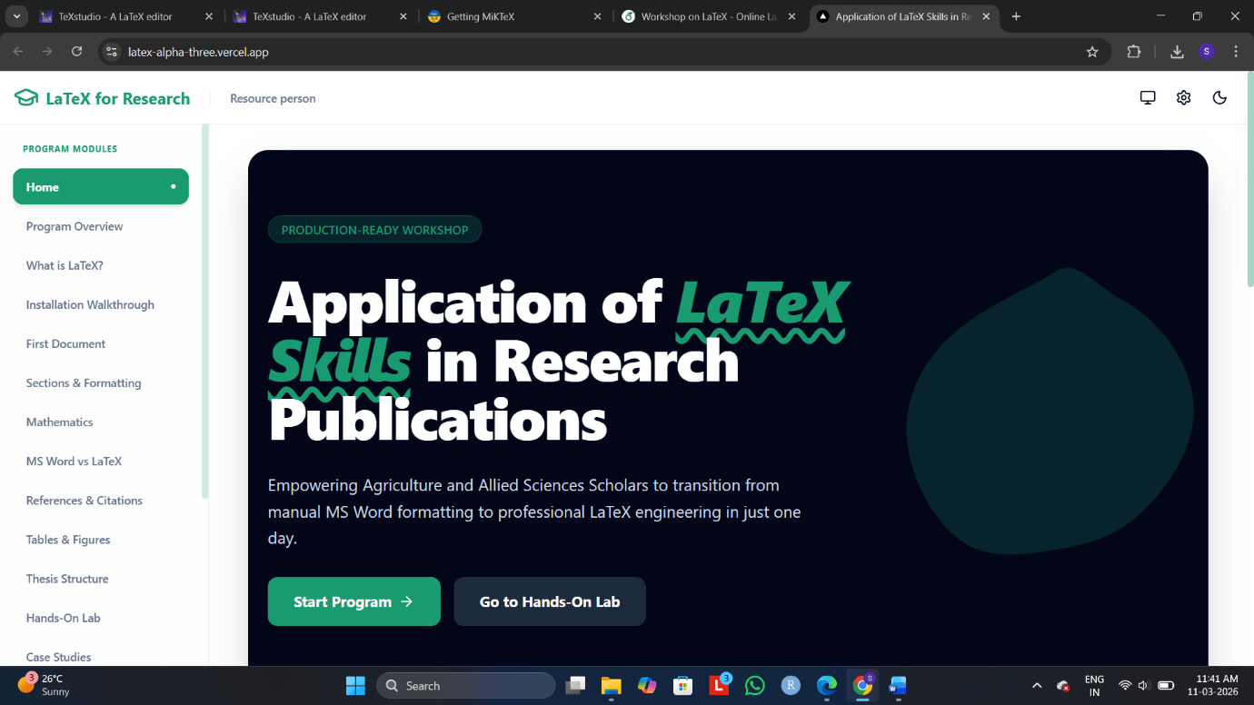Image resolution: width=1254 pixels, height=705 pixels.
Task: Click the graduation cap logo icon
Action: coord(26,98)
